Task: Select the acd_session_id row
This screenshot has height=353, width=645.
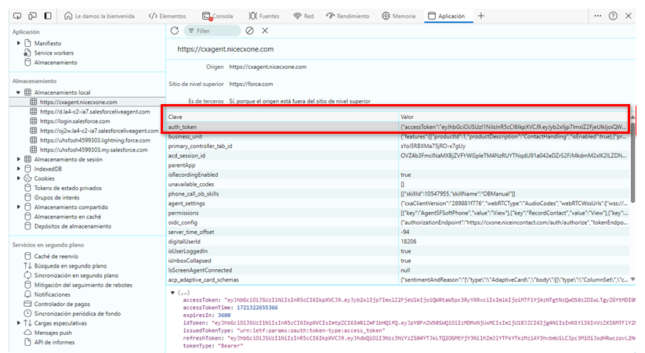Action: pos(397,156)
